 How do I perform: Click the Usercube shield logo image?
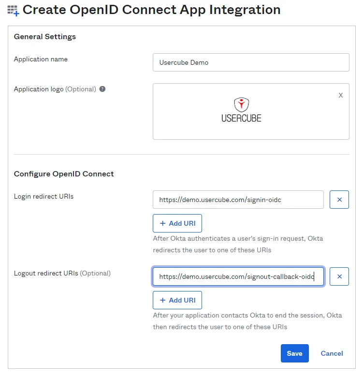tap(241, 110)
